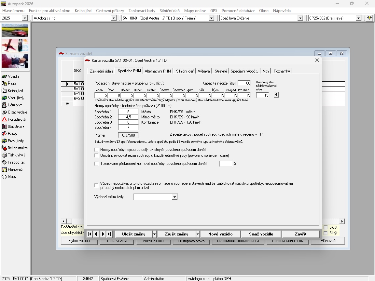375x281 pixels.
Task: Switch to the Silniční daň tab
Action: coord(185,71)
